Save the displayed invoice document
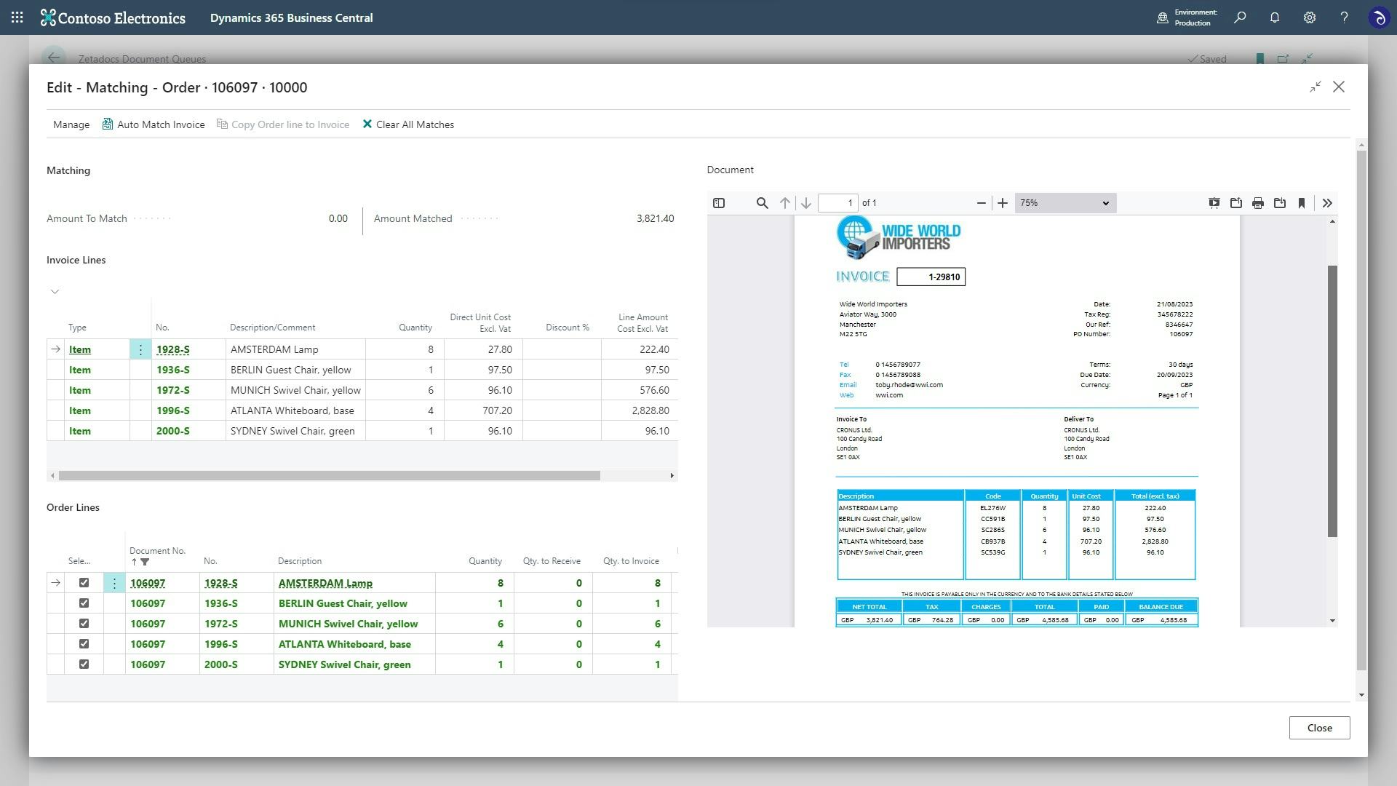This screenshot has height=786, width=1397. tap(1279, 203)
